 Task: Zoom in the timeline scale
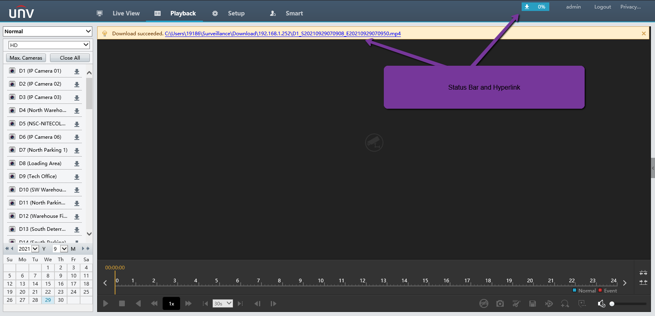coord(643,273)
